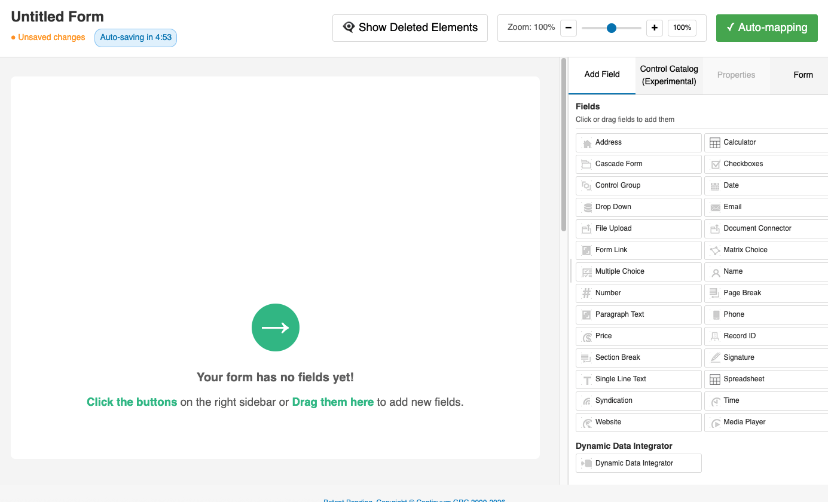Increase zoom with the plus button

(655, 27)
